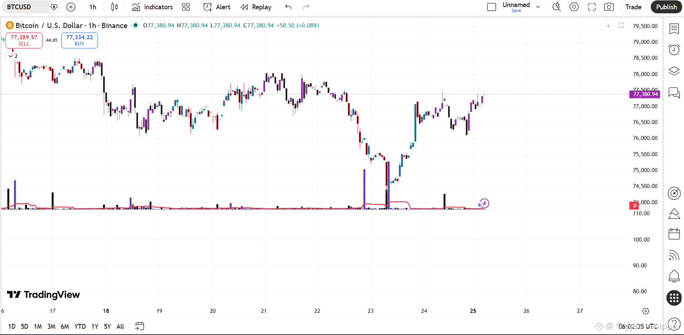Select the 3M time range
The image size is (684, 335).
point(51,327)
